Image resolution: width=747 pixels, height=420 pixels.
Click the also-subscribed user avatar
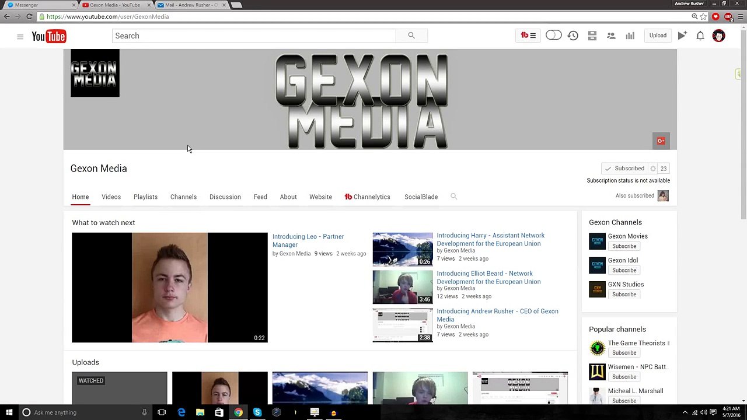click(663, 196)
